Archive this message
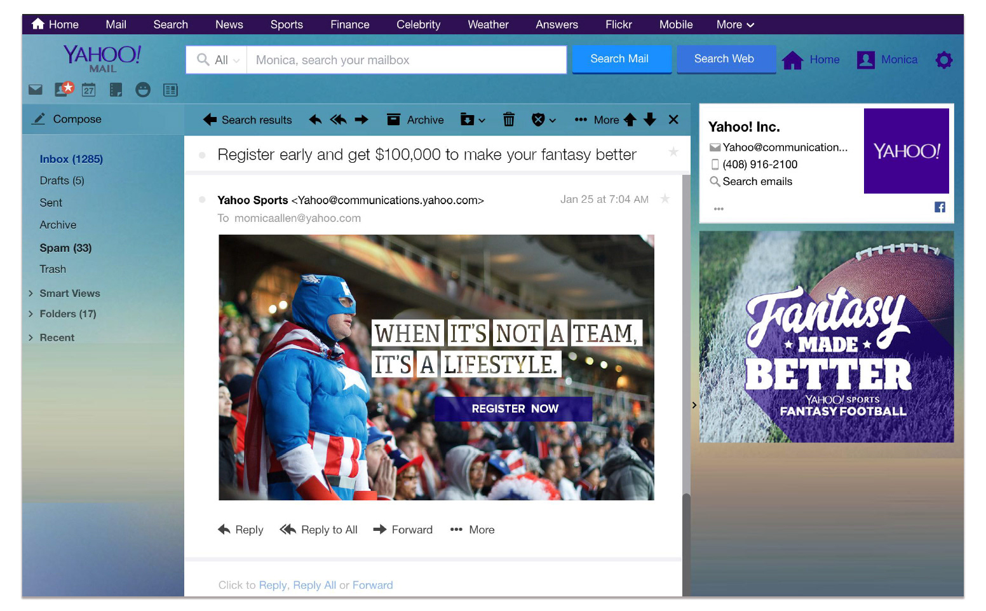Image resolution: width=986 pixels, height=611 pixels. [x=415, y=120]
